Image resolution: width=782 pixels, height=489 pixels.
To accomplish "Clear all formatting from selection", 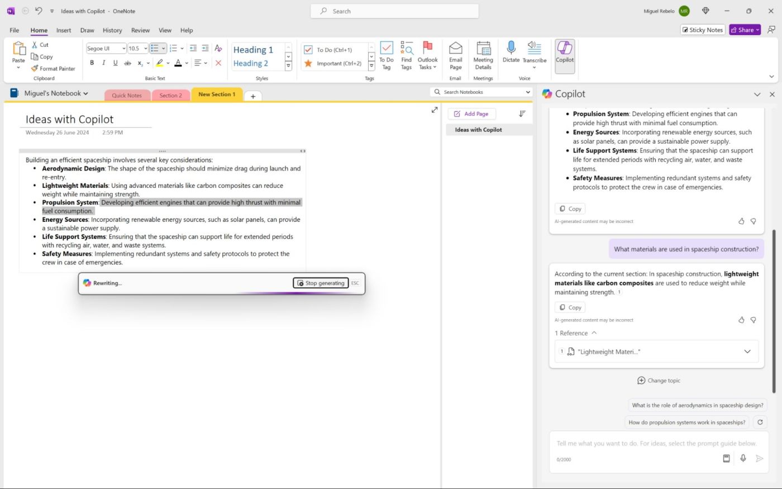I will pyautogui.click(x=218, y=48).
